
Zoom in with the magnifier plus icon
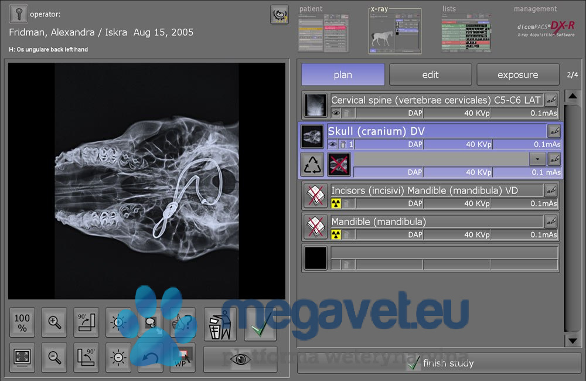[54, 322]
